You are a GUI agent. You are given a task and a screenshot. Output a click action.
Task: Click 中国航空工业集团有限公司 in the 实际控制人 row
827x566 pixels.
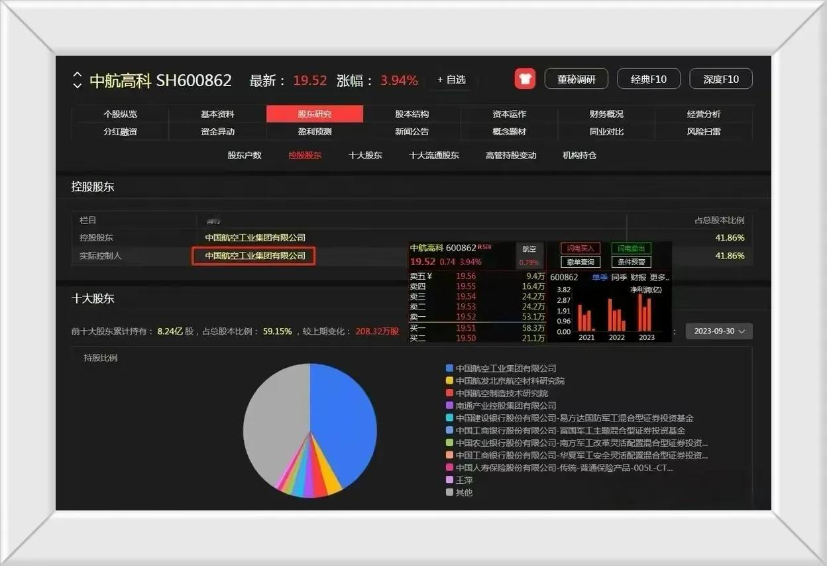255,255
